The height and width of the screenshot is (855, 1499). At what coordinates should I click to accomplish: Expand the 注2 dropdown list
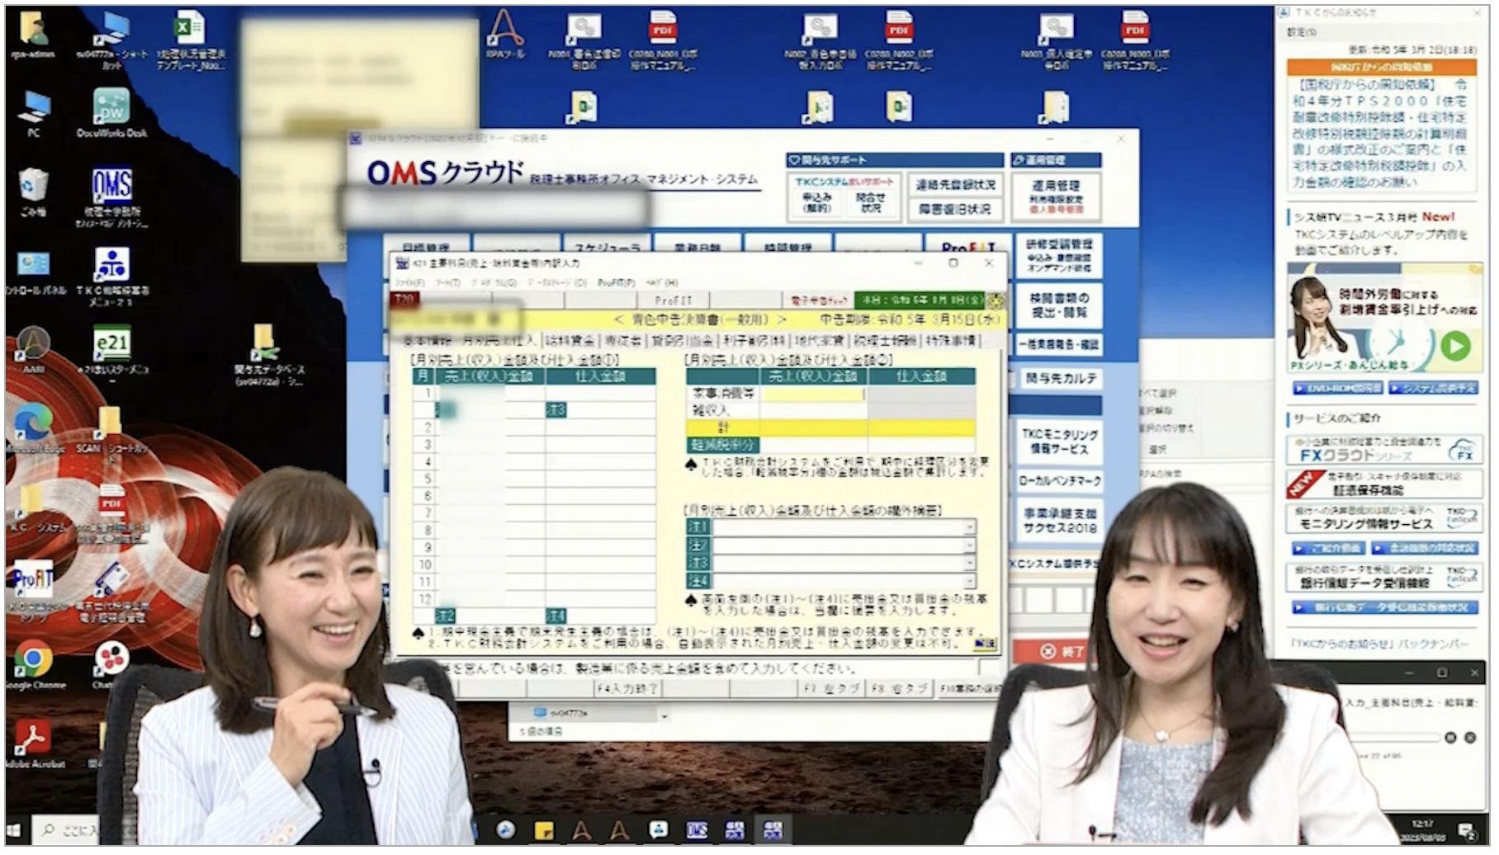(969, 545)
